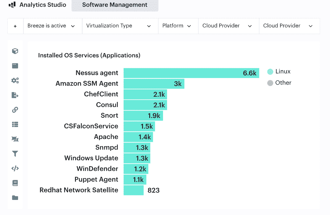This screenshot has width=330, height=215.
Task: Click the Redhat Network Satellite label
Action: [x=79, y=190]
